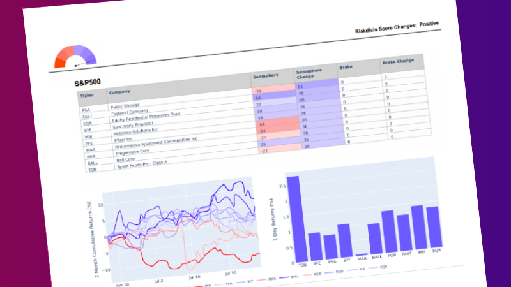
Task: Click the '1 Day Returns (%)' axis label
Action: coord(273,219)
